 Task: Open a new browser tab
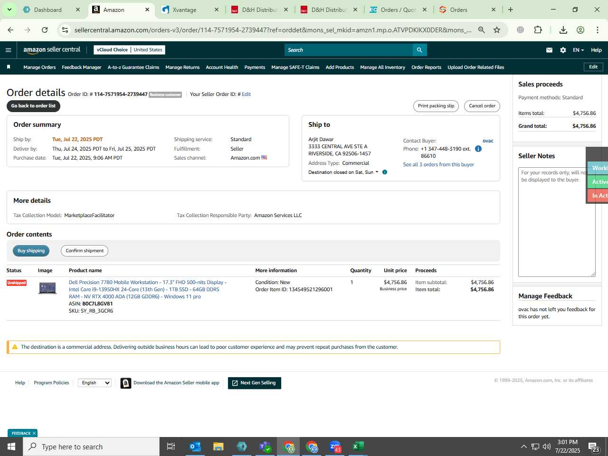click(x=511, y=9)
